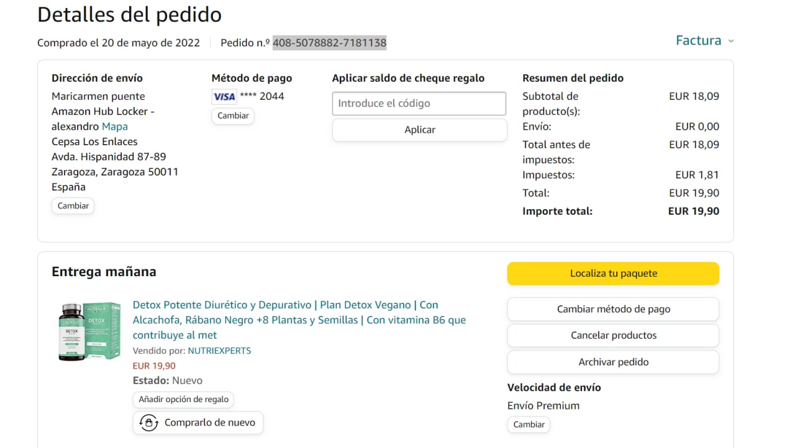Click the buy-again icon beside Comprarlo de nuevo

click(149, 423)
